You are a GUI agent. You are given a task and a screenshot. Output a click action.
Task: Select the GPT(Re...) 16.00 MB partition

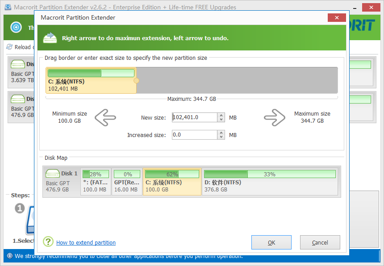[x=127, y=182]
